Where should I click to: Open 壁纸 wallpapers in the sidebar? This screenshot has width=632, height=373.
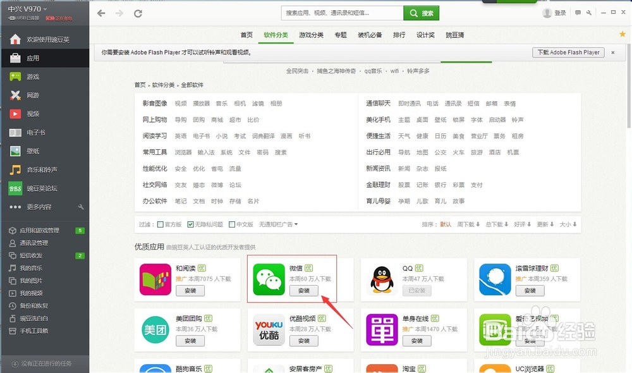coord(45,151)
